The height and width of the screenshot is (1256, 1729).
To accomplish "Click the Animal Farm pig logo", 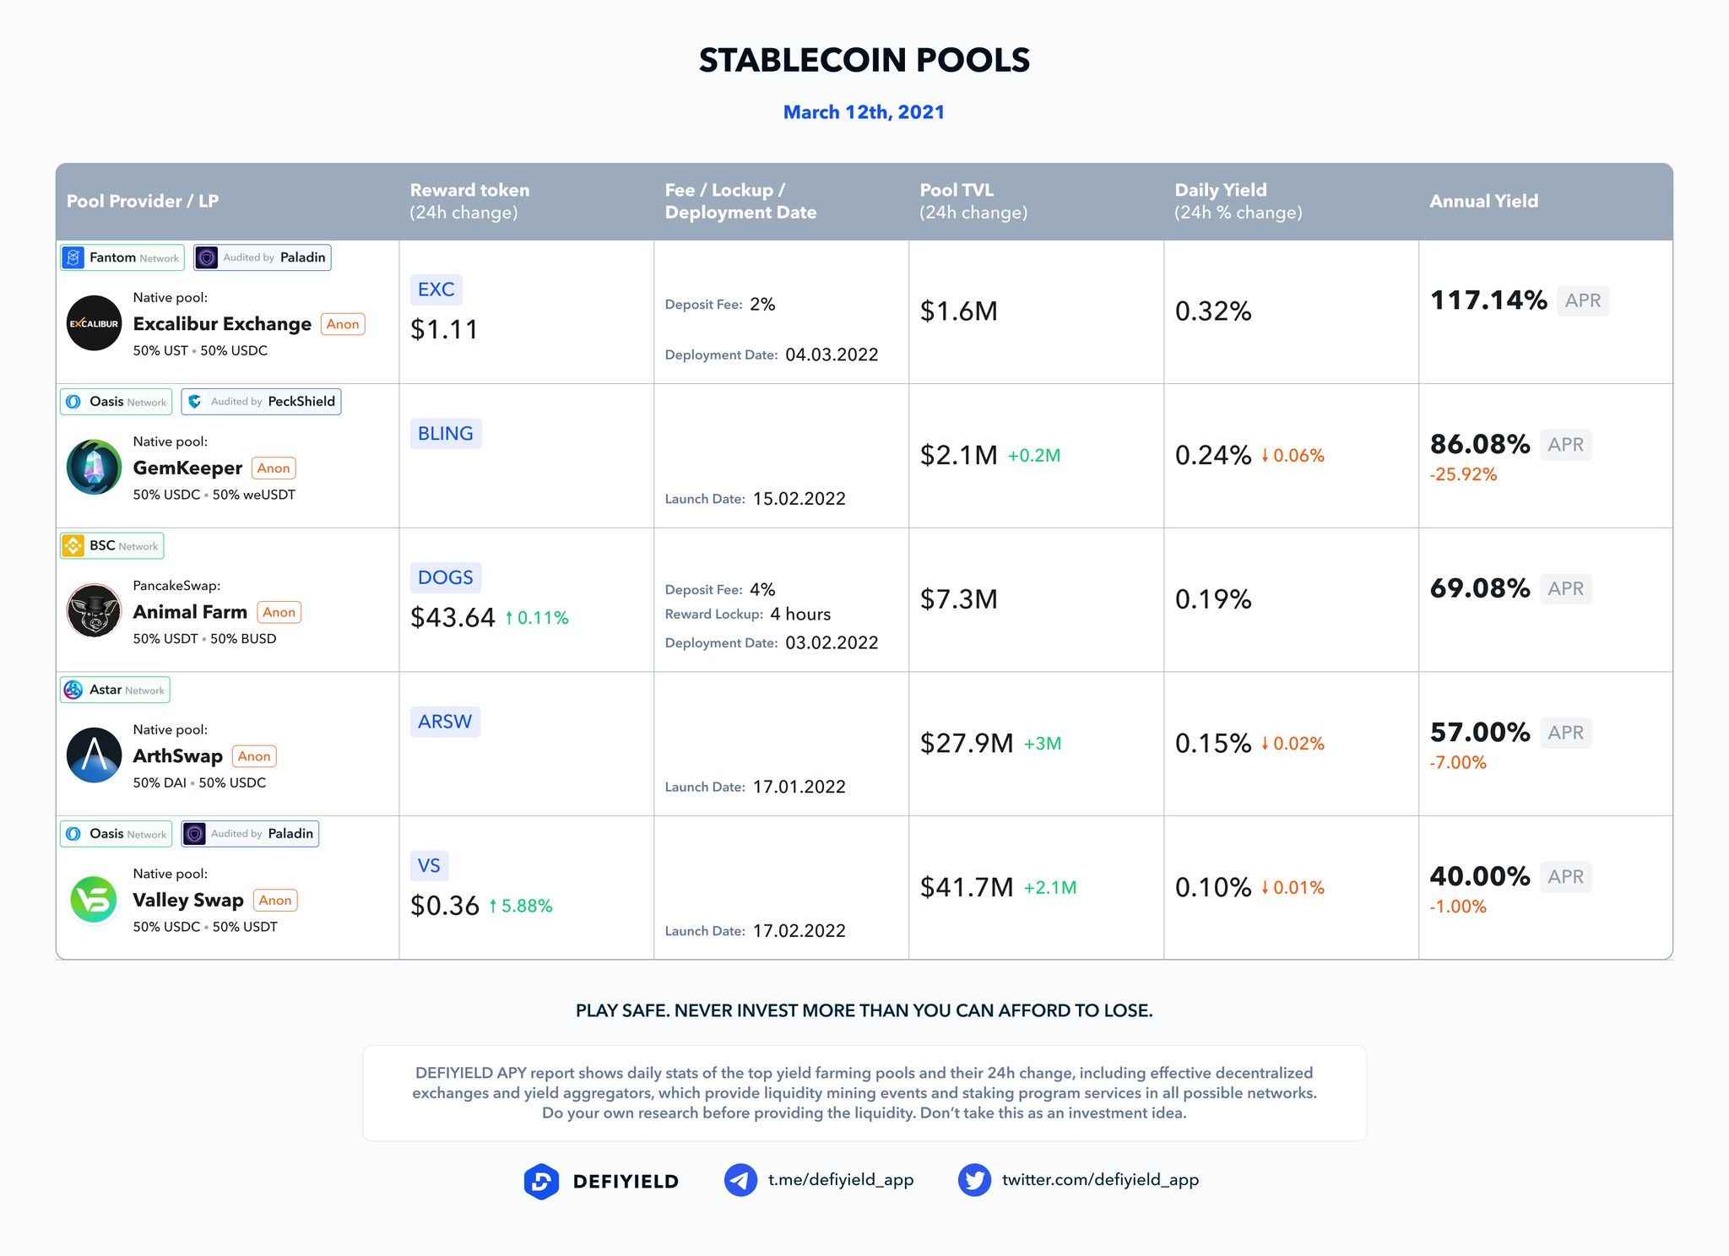I will [94, 610].
